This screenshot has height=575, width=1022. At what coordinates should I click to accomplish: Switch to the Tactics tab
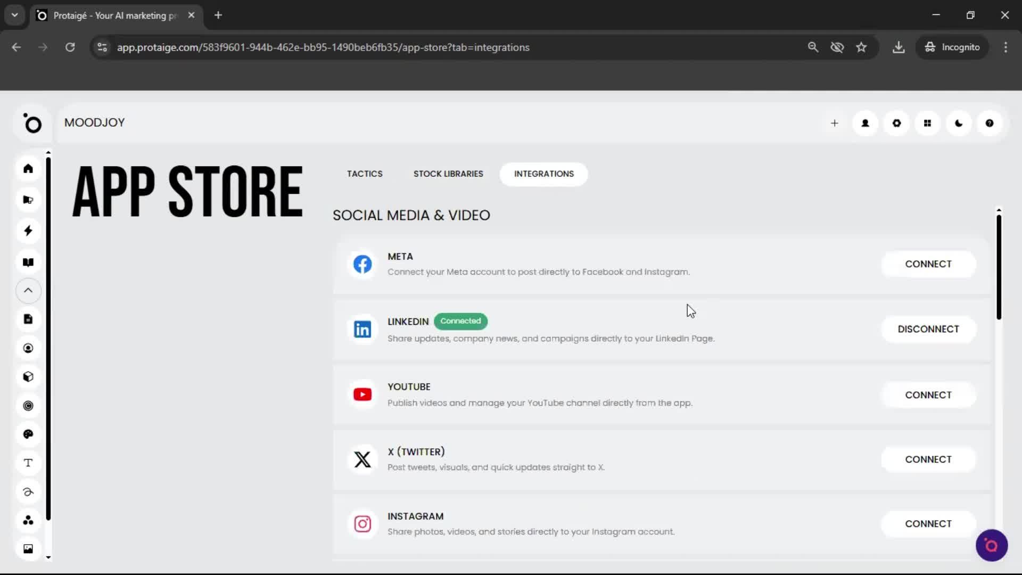365,174
